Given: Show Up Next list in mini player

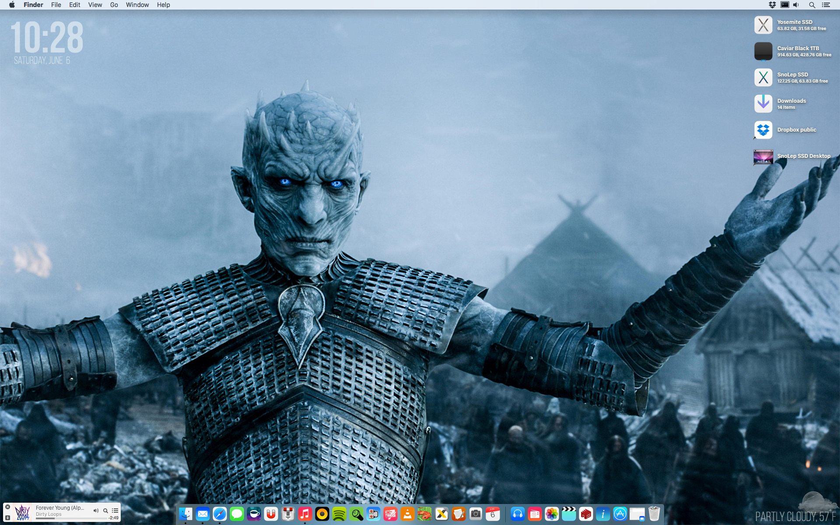Looking at the screenshot, I should tap(115, 511).
